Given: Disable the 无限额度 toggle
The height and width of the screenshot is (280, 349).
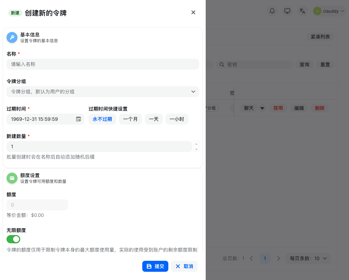Looking at the screenshot, I should tap(13, 239).
